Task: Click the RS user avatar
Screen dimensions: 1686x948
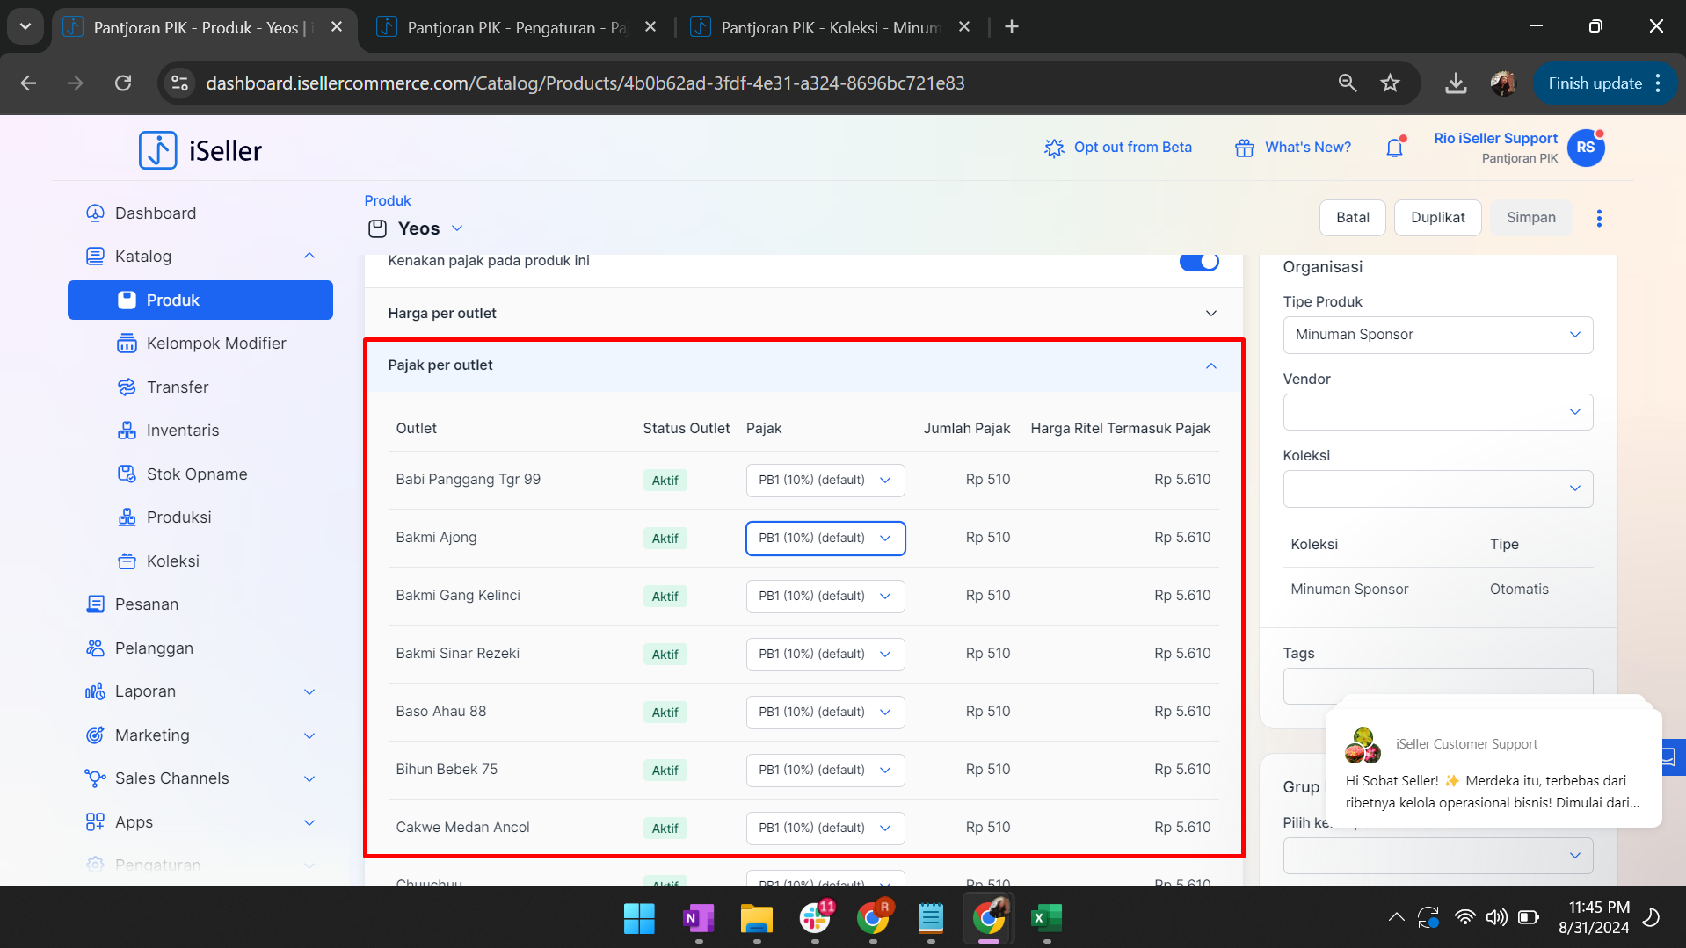Action: (x=1586, y=148)
